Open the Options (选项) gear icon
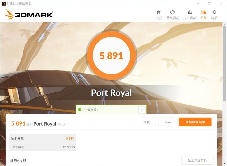227x166 pixels. point(214,12)
